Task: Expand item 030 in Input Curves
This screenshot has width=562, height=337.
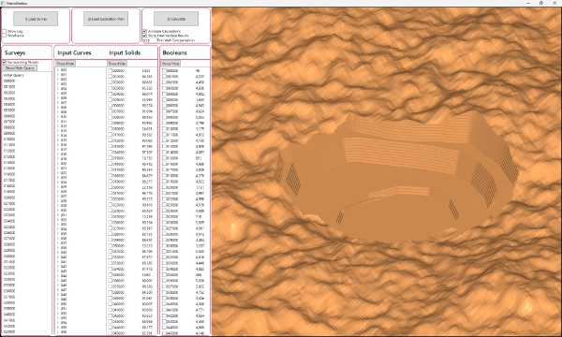Action: (58, 211)
